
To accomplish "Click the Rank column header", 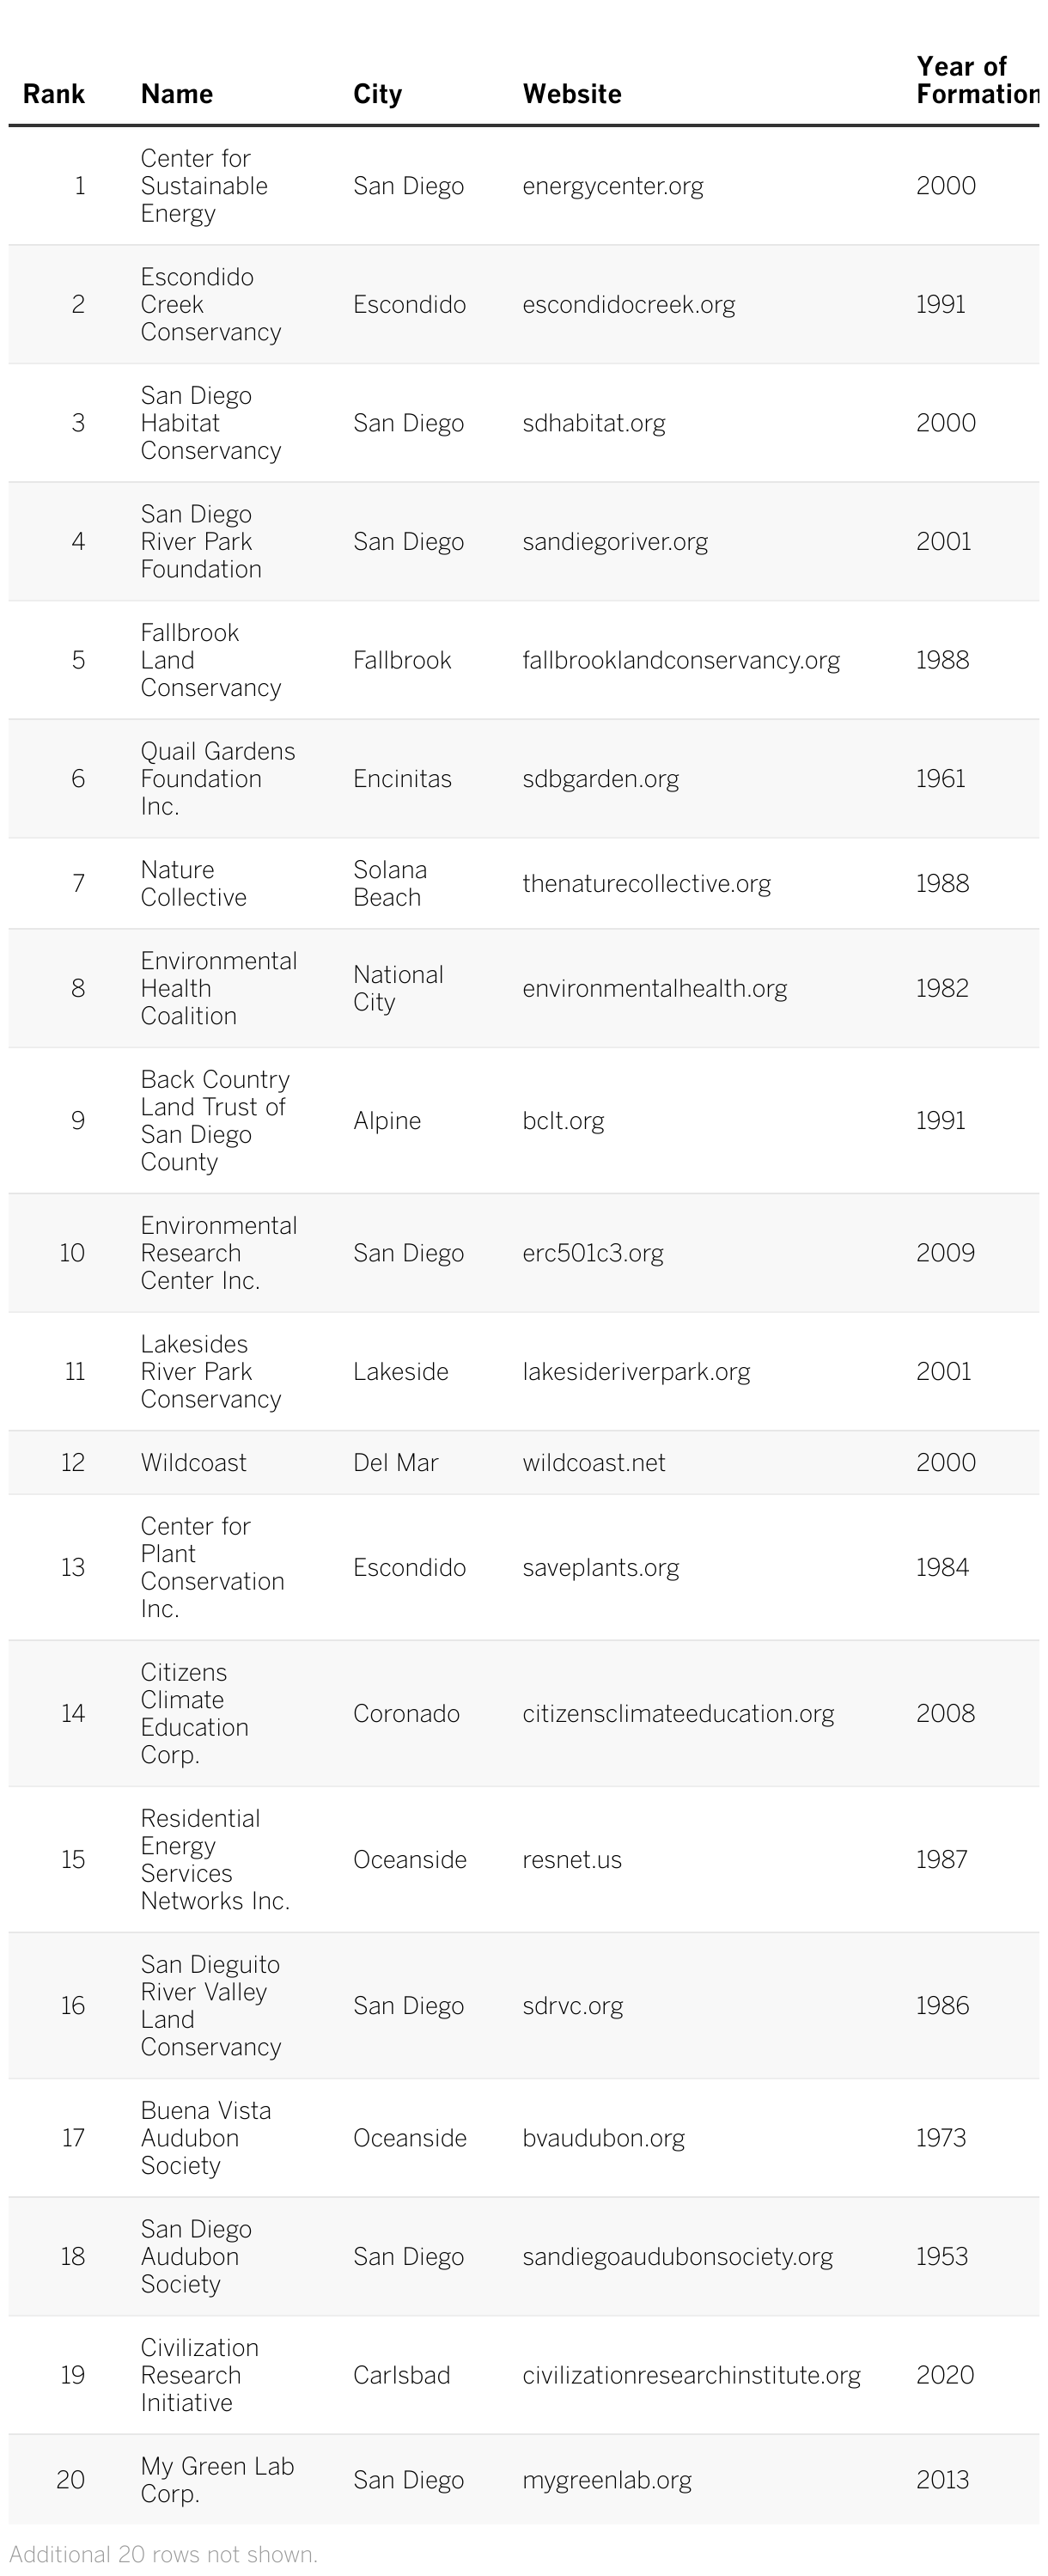I will click(x=54, y=94).
